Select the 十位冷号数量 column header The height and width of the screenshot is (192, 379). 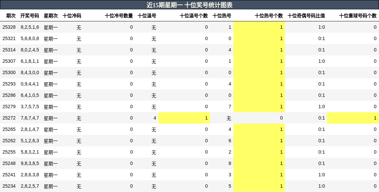coord(119,16)
